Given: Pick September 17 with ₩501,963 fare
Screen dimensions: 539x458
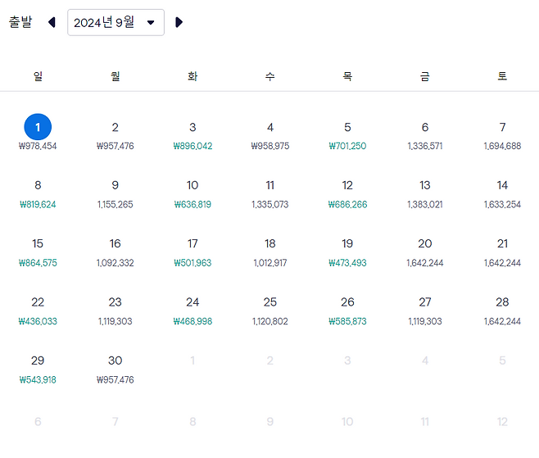Looking at the screenshot, I should click(x=192, y=252).
